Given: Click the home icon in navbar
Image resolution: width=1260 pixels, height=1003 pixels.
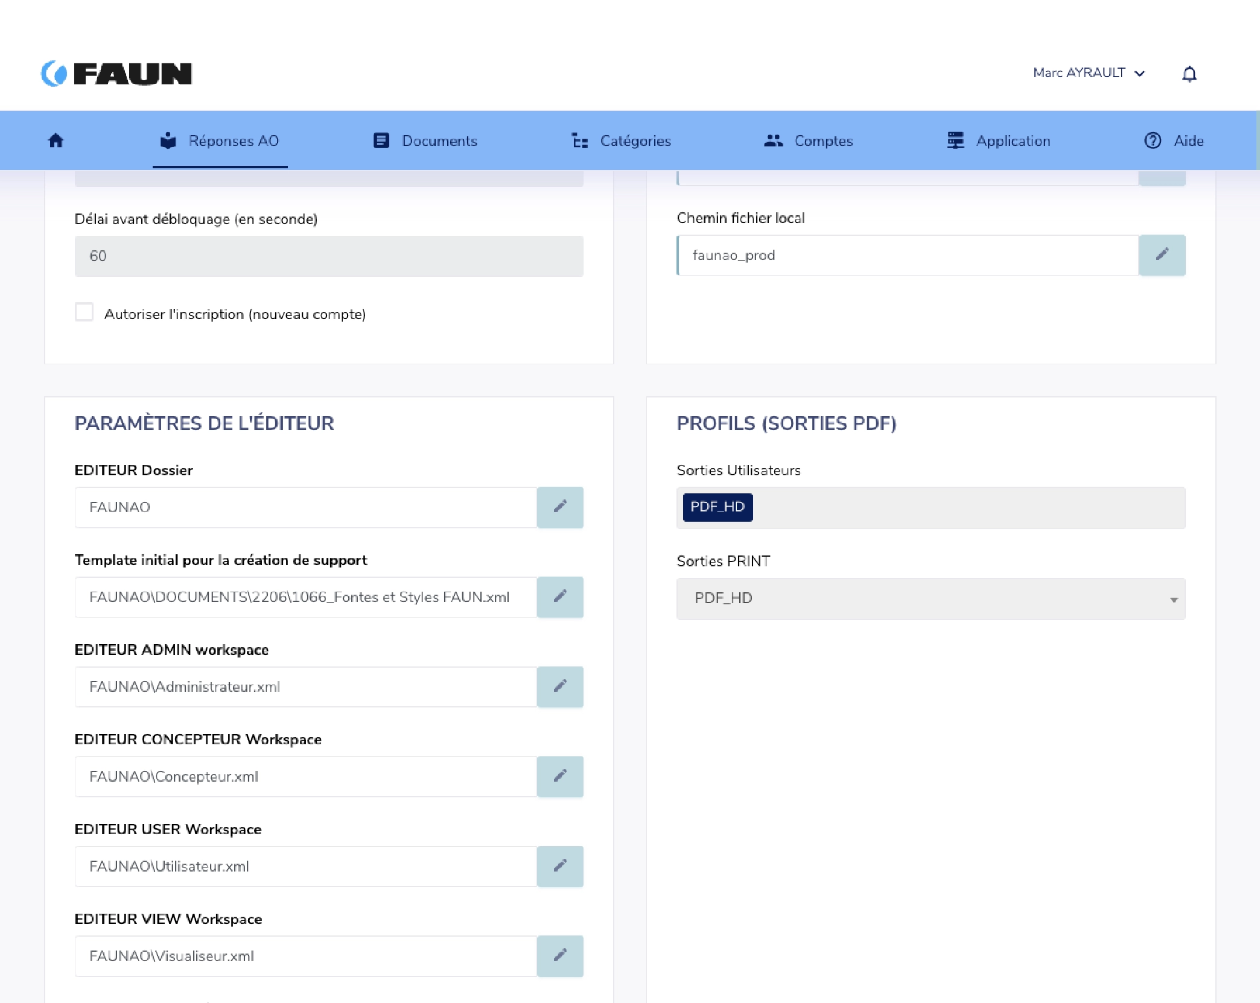Looking at the screenshot, I should pos(56,141).
